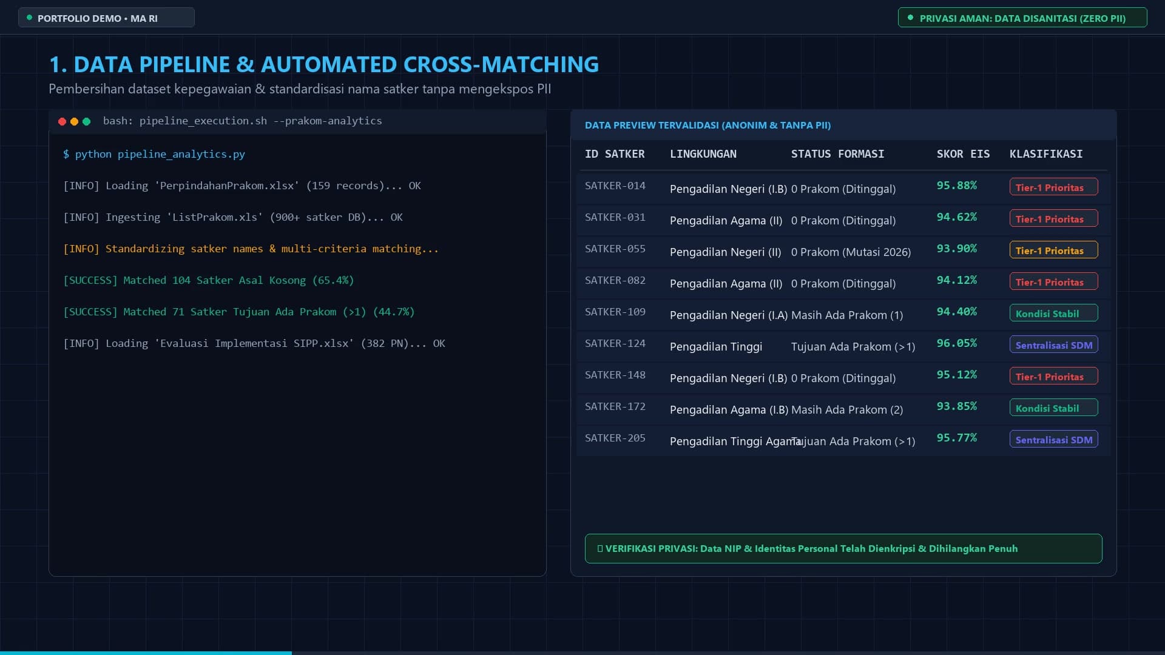This screenshot has height=655, width=1165.
Task: Click the LINGKUNGAN column header
Action: click(x=703, y=154)
